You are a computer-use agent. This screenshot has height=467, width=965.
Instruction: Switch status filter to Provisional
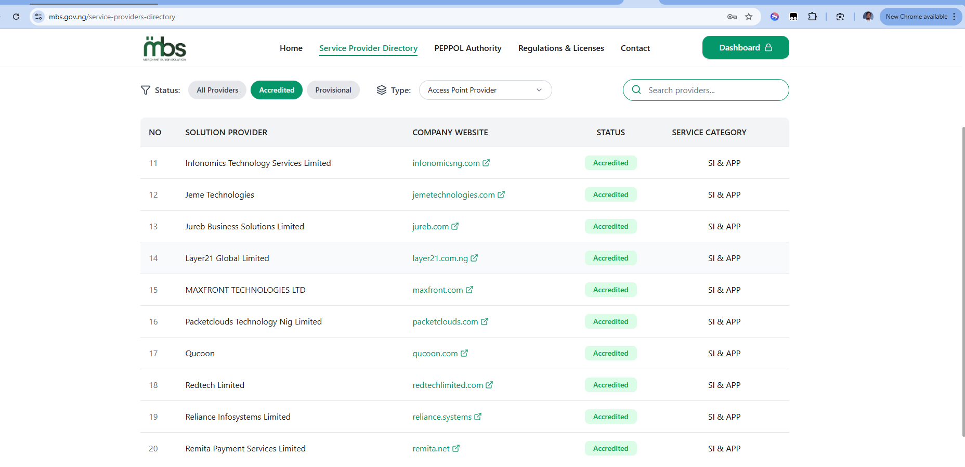pos(333,90)
